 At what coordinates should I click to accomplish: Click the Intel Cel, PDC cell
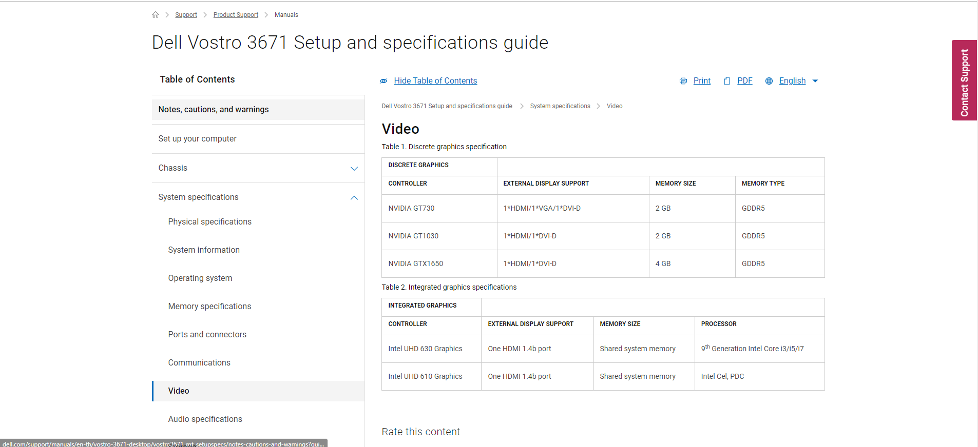click(x=760, y=377)
